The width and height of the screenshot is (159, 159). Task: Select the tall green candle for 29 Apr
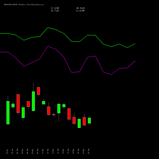coord(8,113)
